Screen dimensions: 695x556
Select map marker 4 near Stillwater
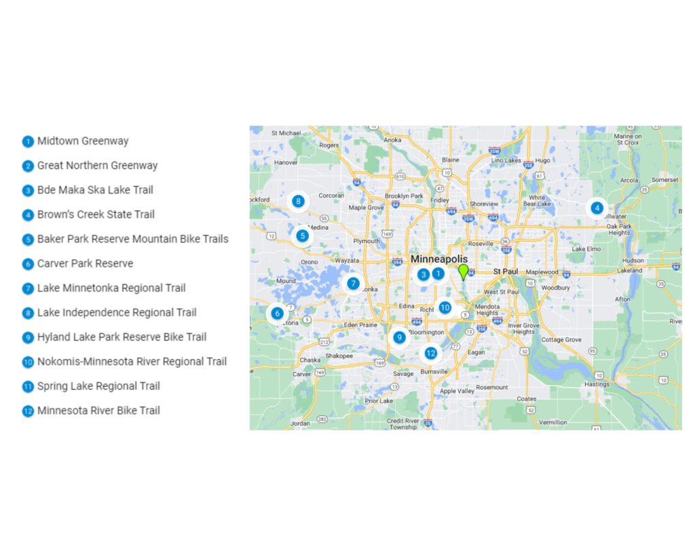(597, 208)
